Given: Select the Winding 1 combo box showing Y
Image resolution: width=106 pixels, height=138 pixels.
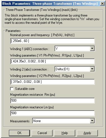Looking at the screenshot, I should click(x=75, y=48).
